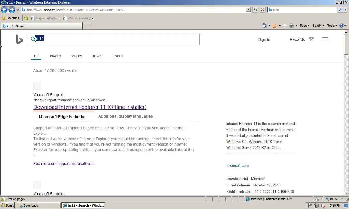349x209 pixels.
Task: Click the 5:18 PM taskbar clock
Action: coord(335,205)
